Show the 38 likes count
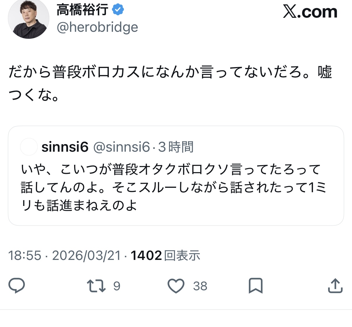The width and height of the screenshot is (352, 327). [x=200, y=286]
